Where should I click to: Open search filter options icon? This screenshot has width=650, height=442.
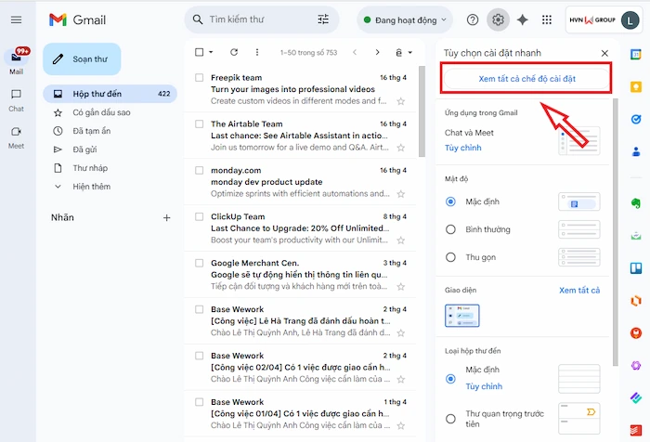323,19
